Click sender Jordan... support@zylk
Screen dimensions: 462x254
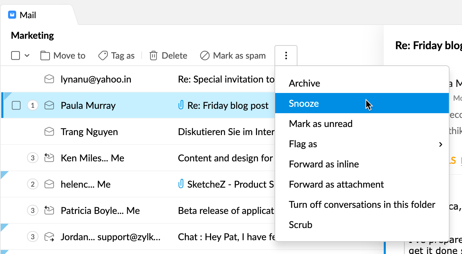pos(111,237)
